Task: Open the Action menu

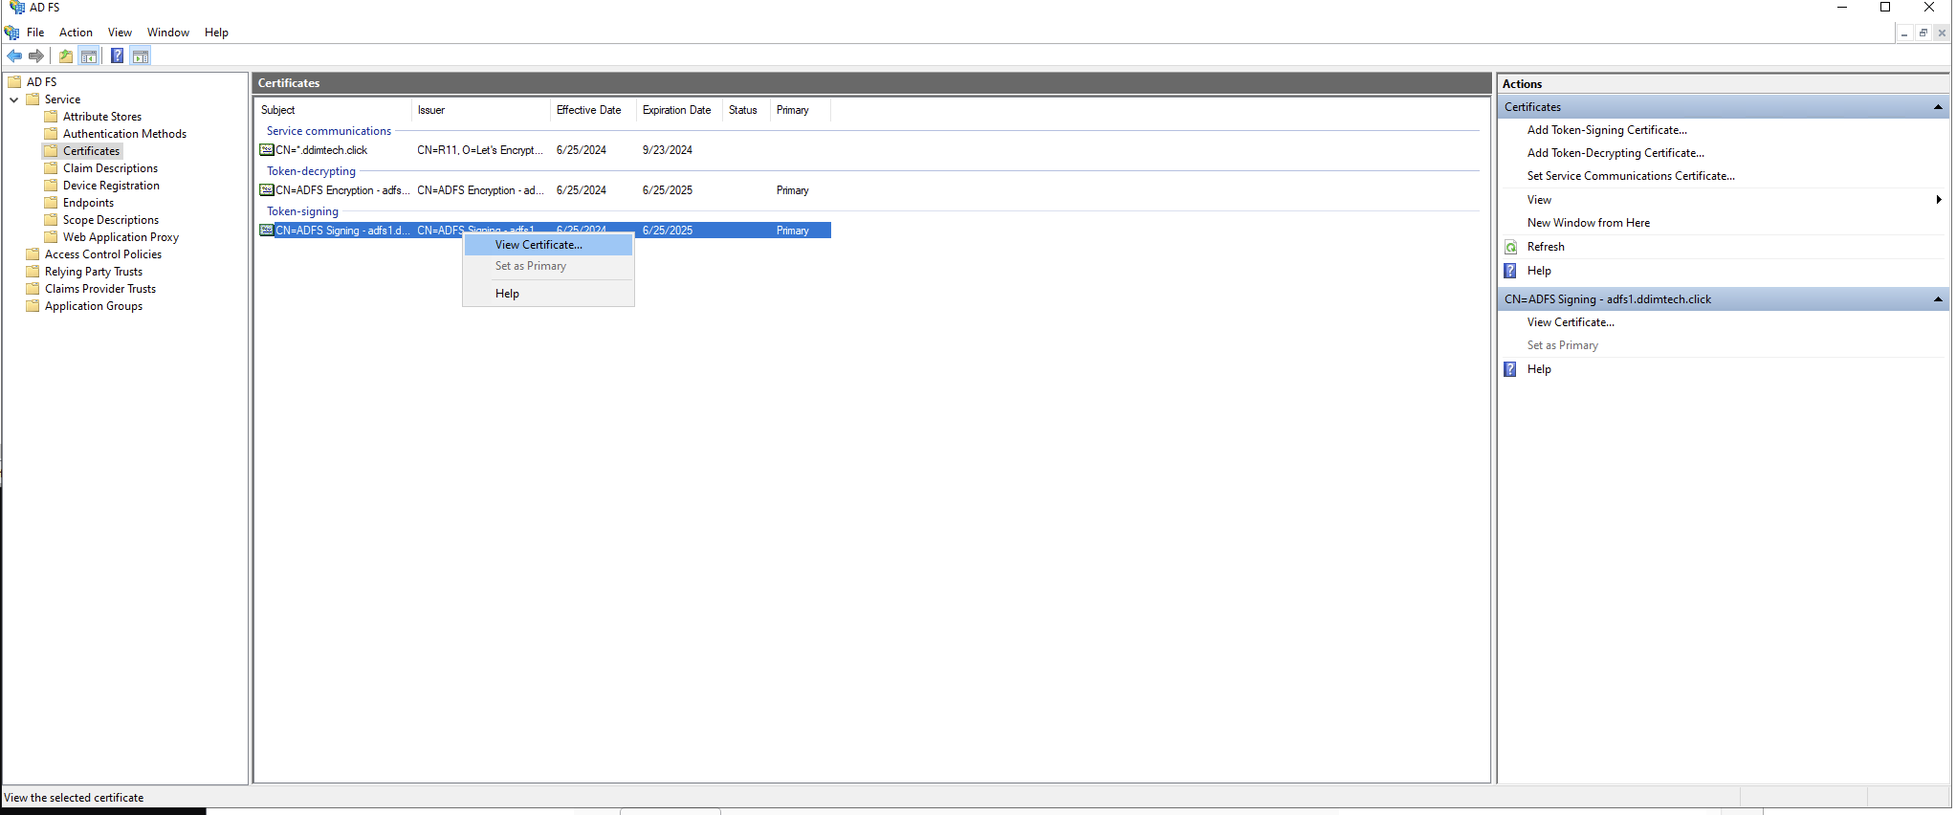Action: (76, 33)
